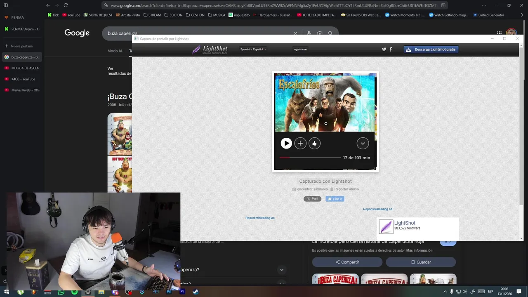Open Spotify from the taskbar
Screen dimensions: 528x297
(x=74, y=292)
